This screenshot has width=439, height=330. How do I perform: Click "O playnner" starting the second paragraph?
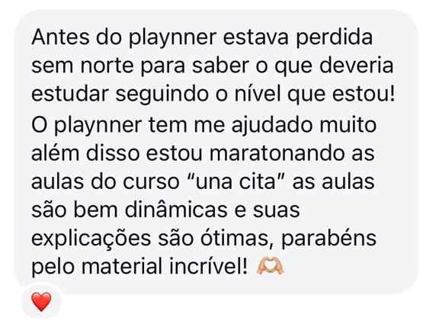click(x=87, y=127)
